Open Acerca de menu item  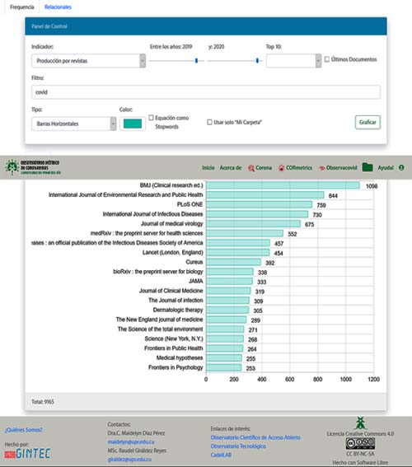[231, 168]
